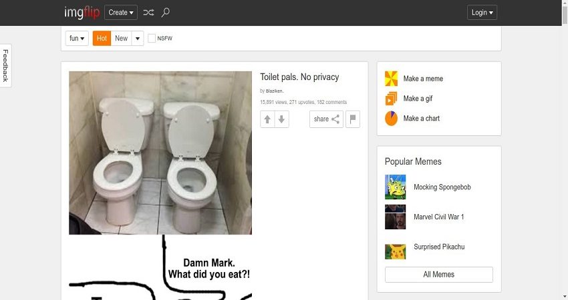The width and height of the screenshot is (568, 300).
Task: Click the Make a meme pinwheel icon
Action: [x=392, y=79]
